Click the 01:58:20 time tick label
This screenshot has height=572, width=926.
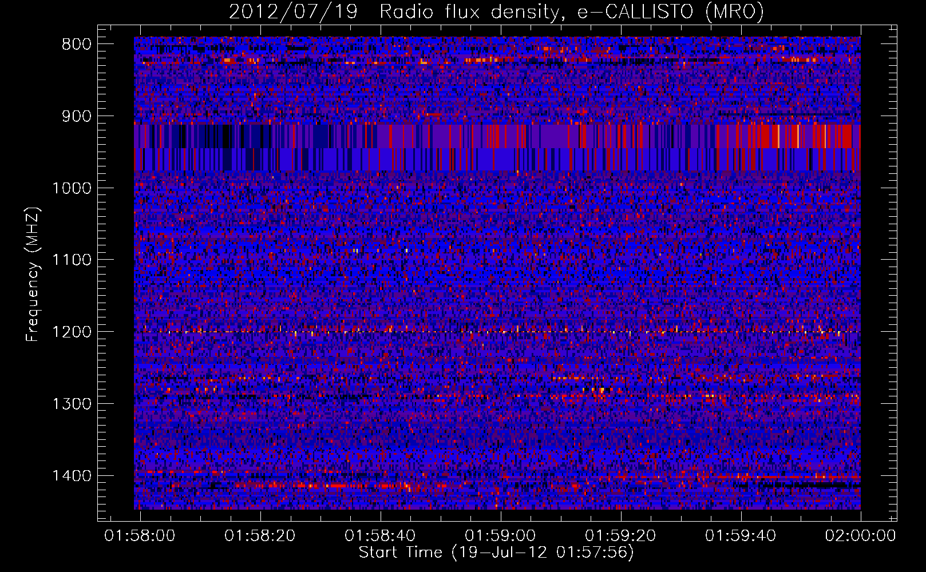click(260, 536)
